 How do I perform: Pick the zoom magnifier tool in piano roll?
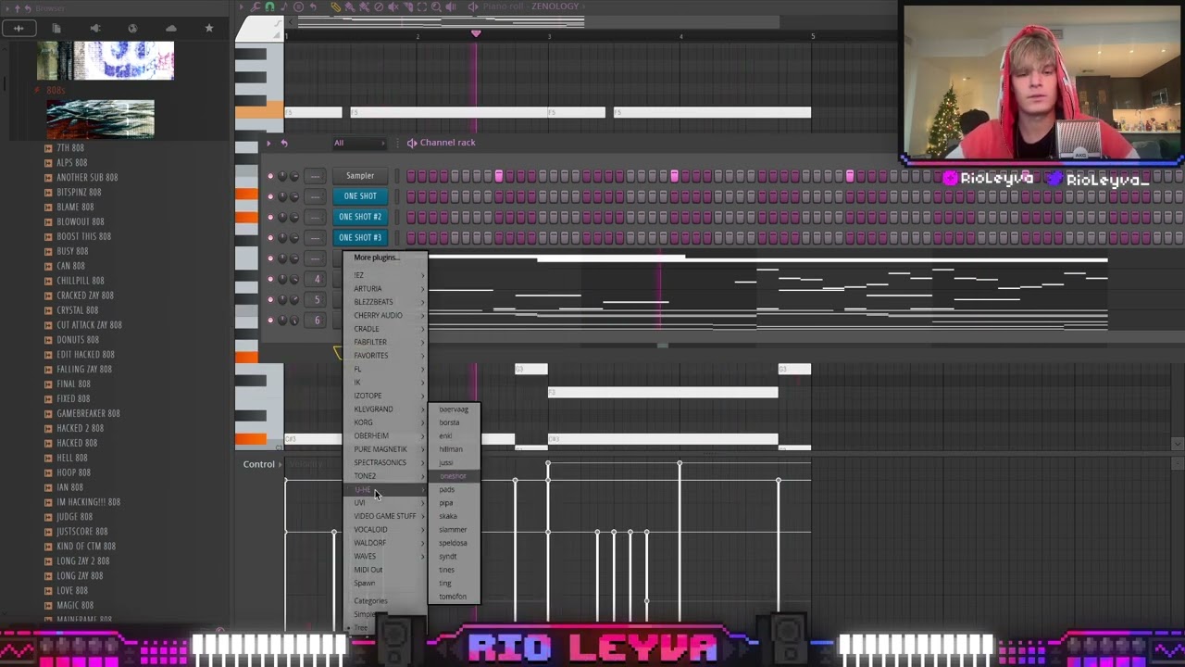click(x=437, y=6)
